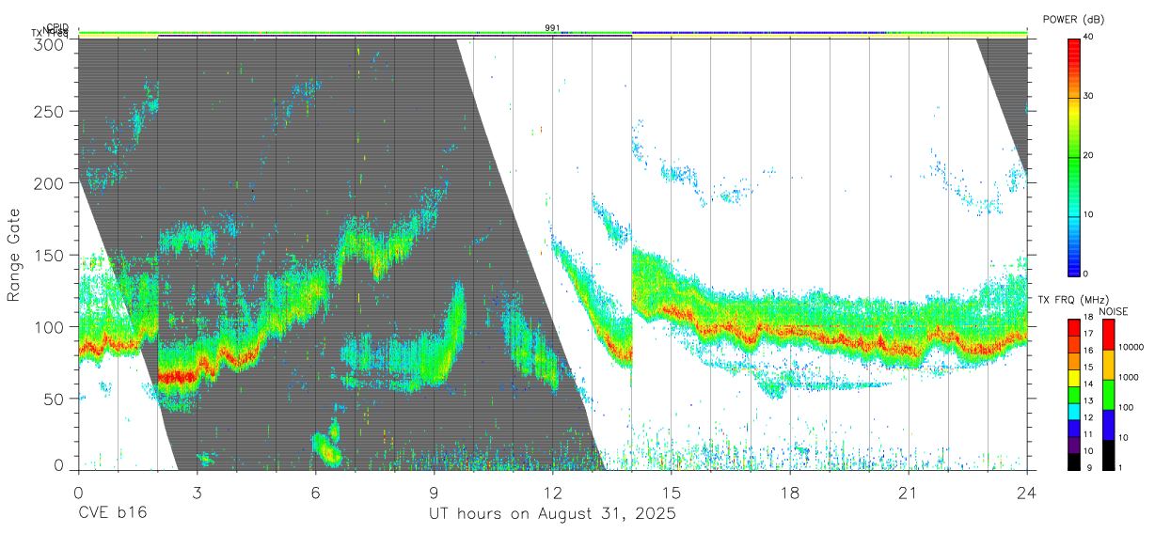Click the 10000 label on NOISE scale
Image resolution: width=1155 pixels, height=533 pixels.
[x=1131, y=347]
